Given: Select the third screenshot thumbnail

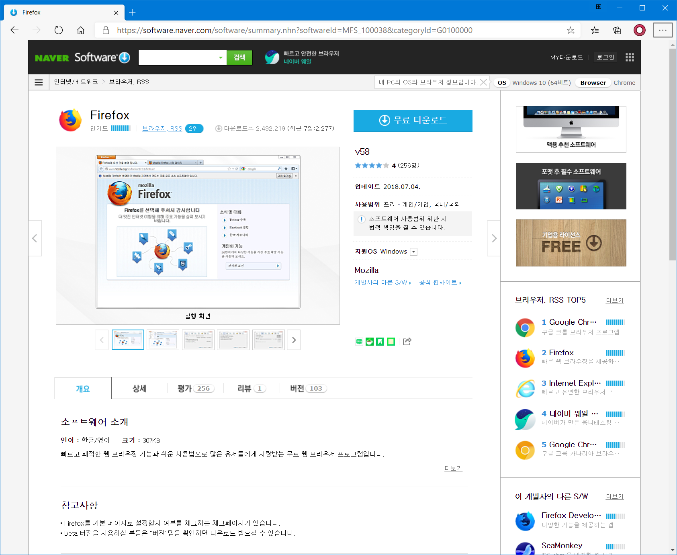Looking at the screenshot, I should (198, 340).
